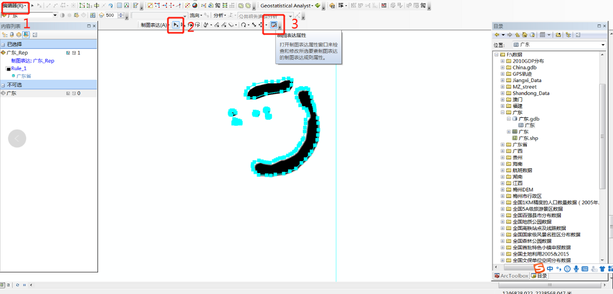The width and height of the screenshot is (613, 294).
Task: Switch to the ArcToolbox tab
Action: coord(511,276)
